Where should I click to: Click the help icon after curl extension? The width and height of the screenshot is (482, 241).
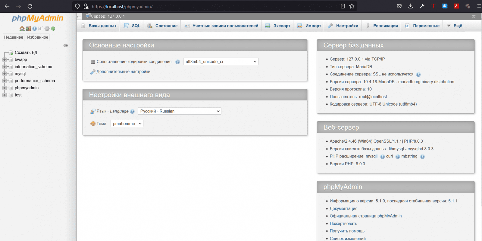tap(398, 157)
